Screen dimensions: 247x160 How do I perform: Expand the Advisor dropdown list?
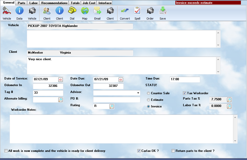click(138, 93)
